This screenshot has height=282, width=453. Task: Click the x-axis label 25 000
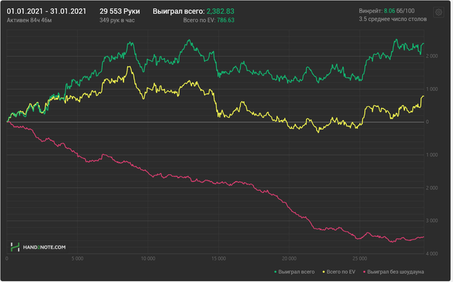[x=361, y=260]
